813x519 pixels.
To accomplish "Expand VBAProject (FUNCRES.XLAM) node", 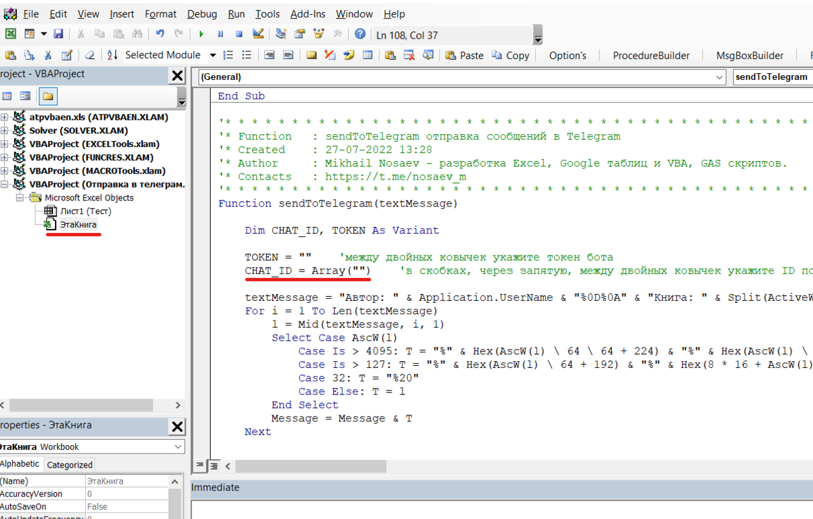I will (5, 157).
